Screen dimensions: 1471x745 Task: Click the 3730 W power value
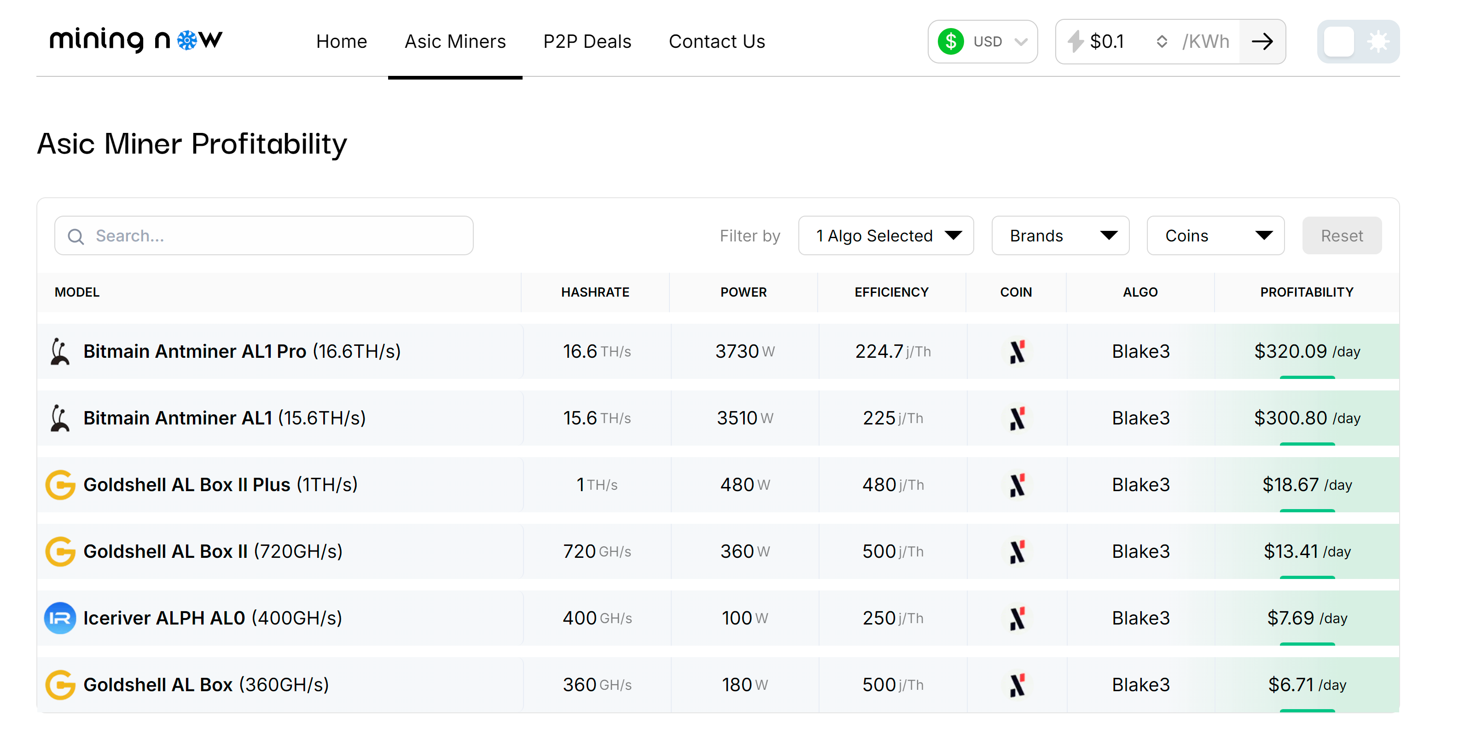coord(744,351)
